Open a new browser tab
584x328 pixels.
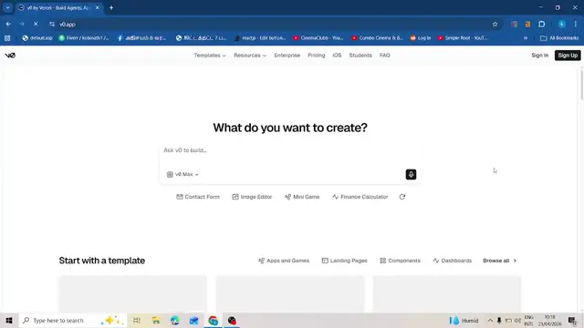(111, 8)
